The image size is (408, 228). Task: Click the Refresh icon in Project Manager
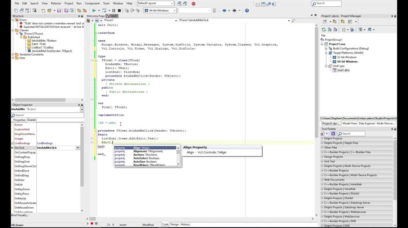(x=324, y=30)
